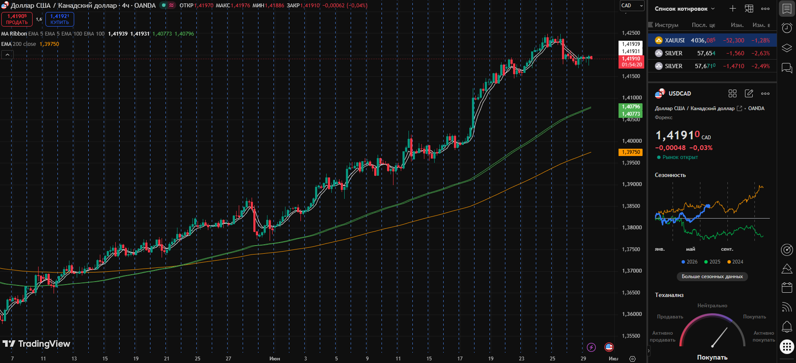Open the chats speech bubble icon
This screenshot has height=363, width=796.
click(787, 68)
